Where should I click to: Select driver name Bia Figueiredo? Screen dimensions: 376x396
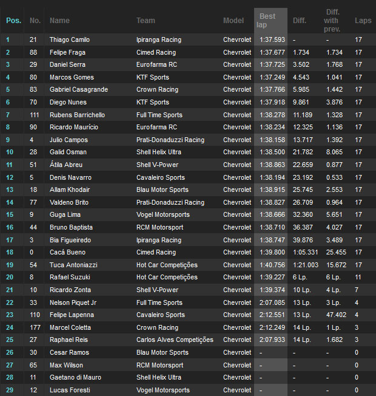coord(70,240)
